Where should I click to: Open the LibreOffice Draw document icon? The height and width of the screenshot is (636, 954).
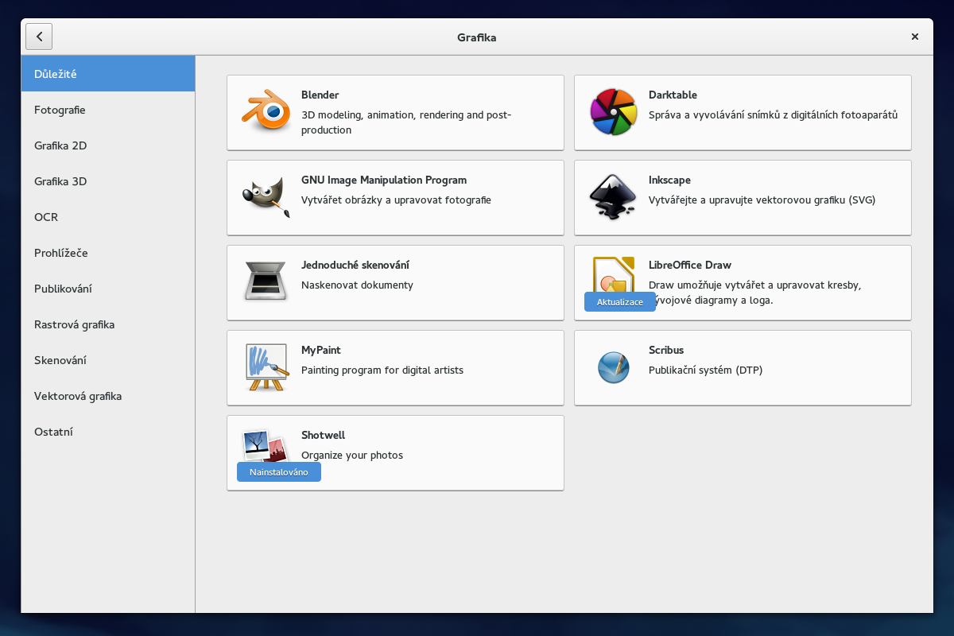(613, 274)
